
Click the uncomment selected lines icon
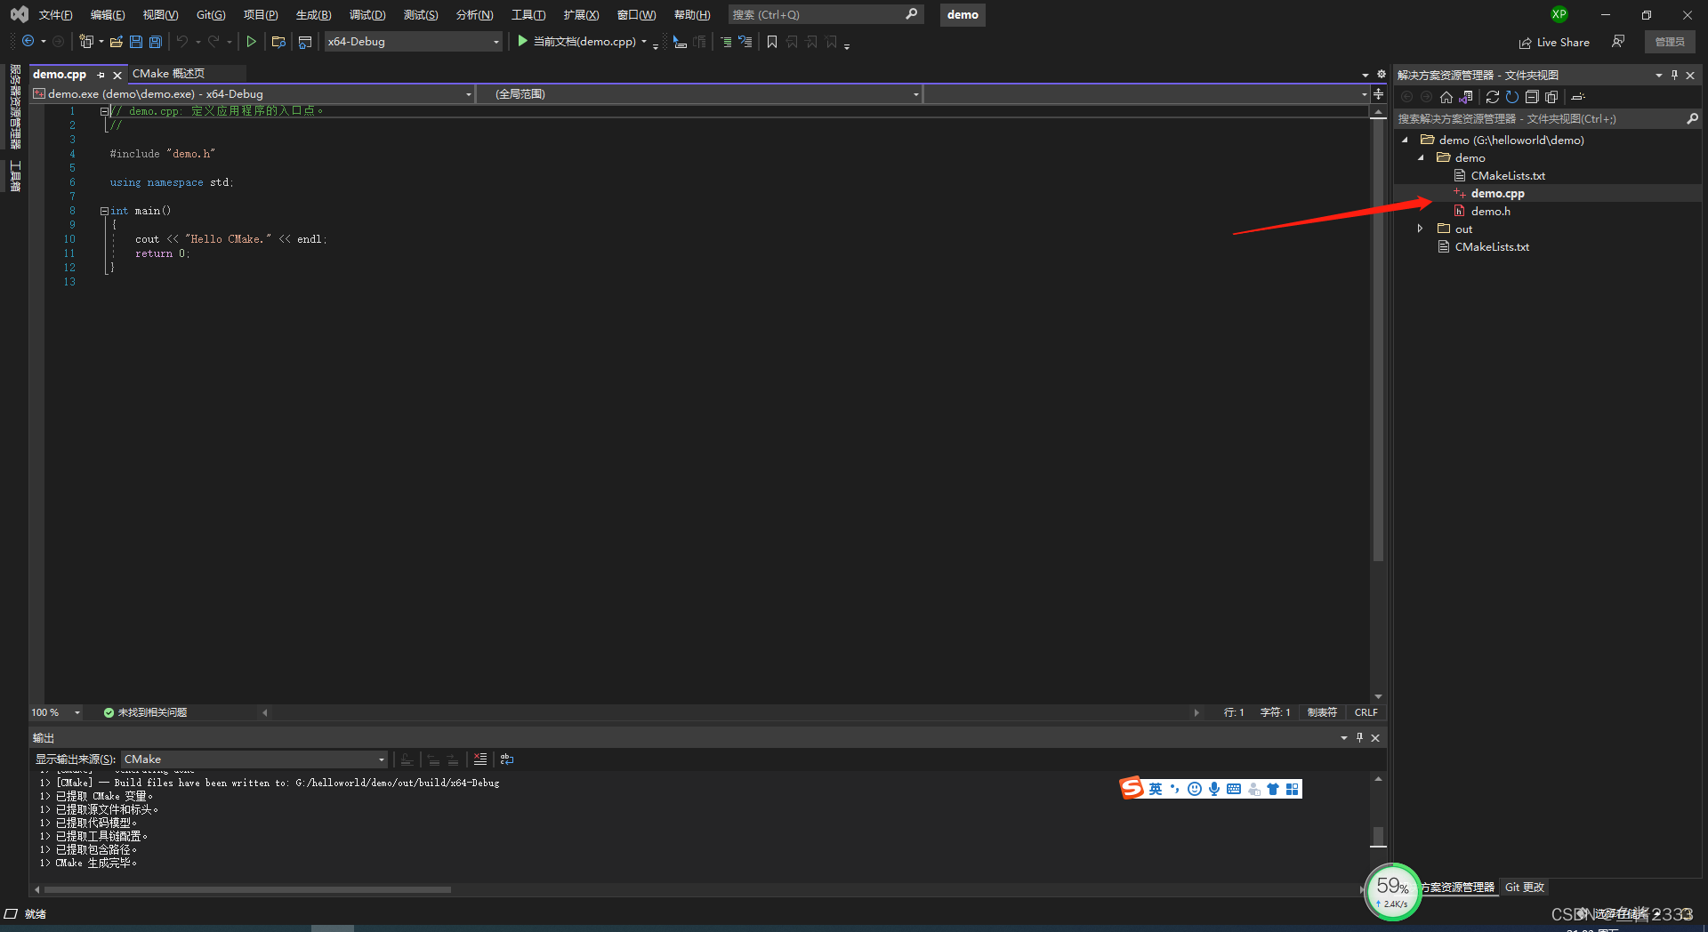[x=745, y=42]
